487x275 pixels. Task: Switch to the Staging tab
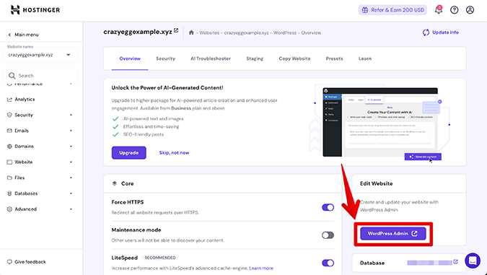[x=255, y=58]
